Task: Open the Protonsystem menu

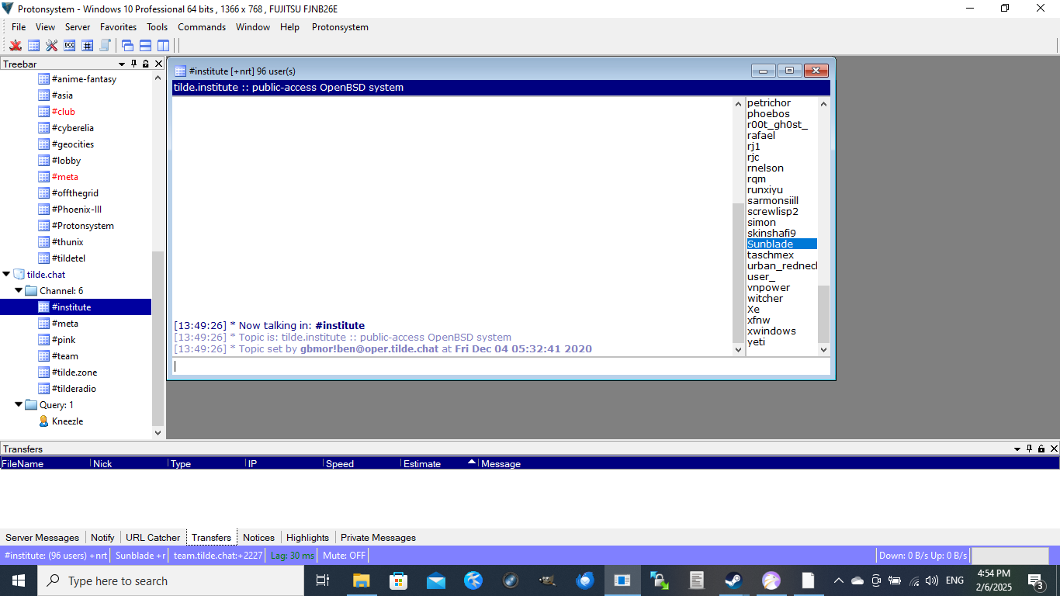Action: [340, 27]
